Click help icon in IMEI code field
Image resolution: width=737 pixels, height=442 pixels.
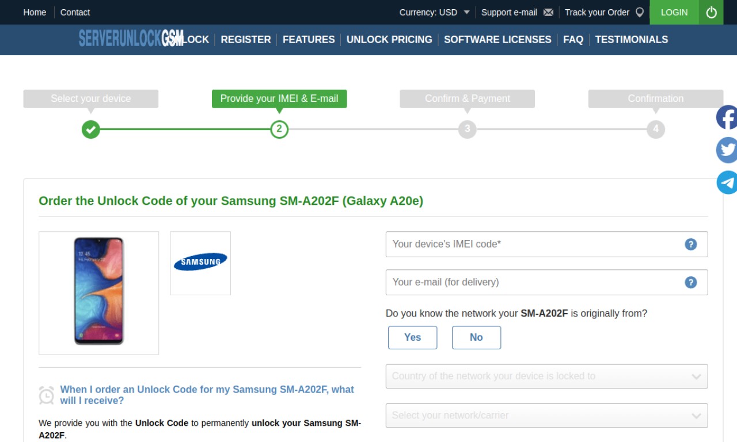(691, 244)
